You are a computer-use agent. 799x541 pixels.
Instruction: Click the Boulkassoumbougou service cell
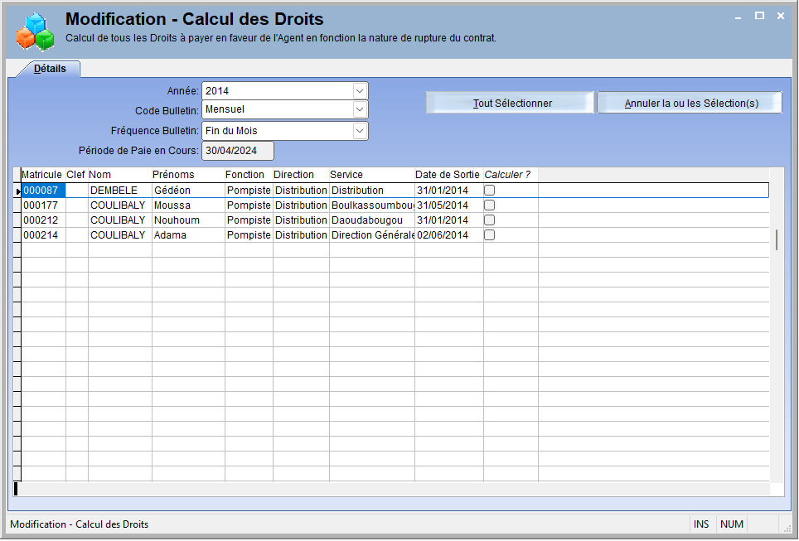click(x=372, y=205)
